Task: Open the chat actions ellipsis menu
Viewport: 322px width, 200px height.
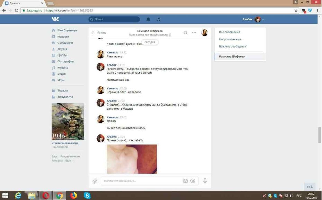Action: point(194,32)
